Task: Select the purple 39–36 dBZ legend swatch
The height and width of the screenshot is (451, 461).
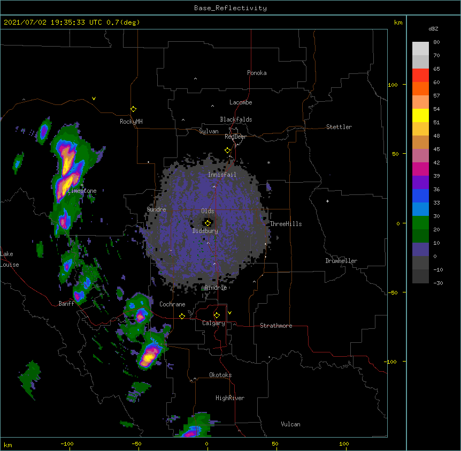Action: tap(420, 183)
